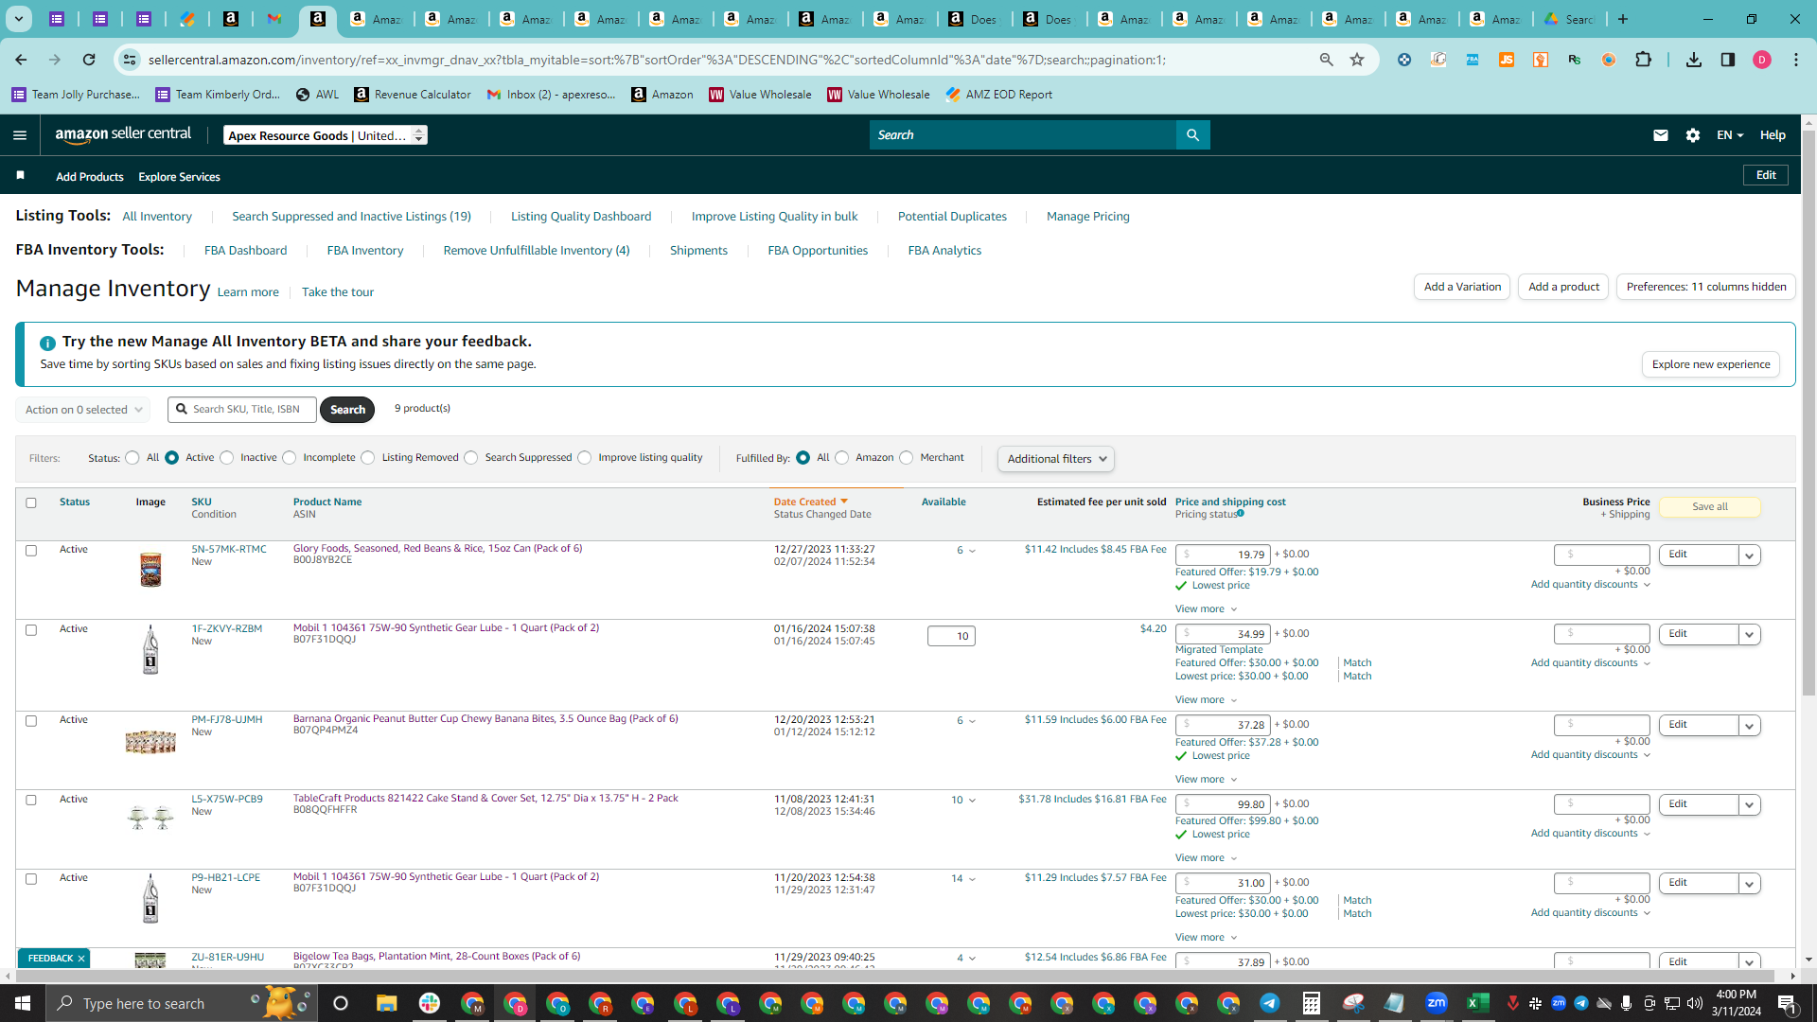Click the Amazon Seller Central logo
The image size is (1817, 1022).
point(123,134)
